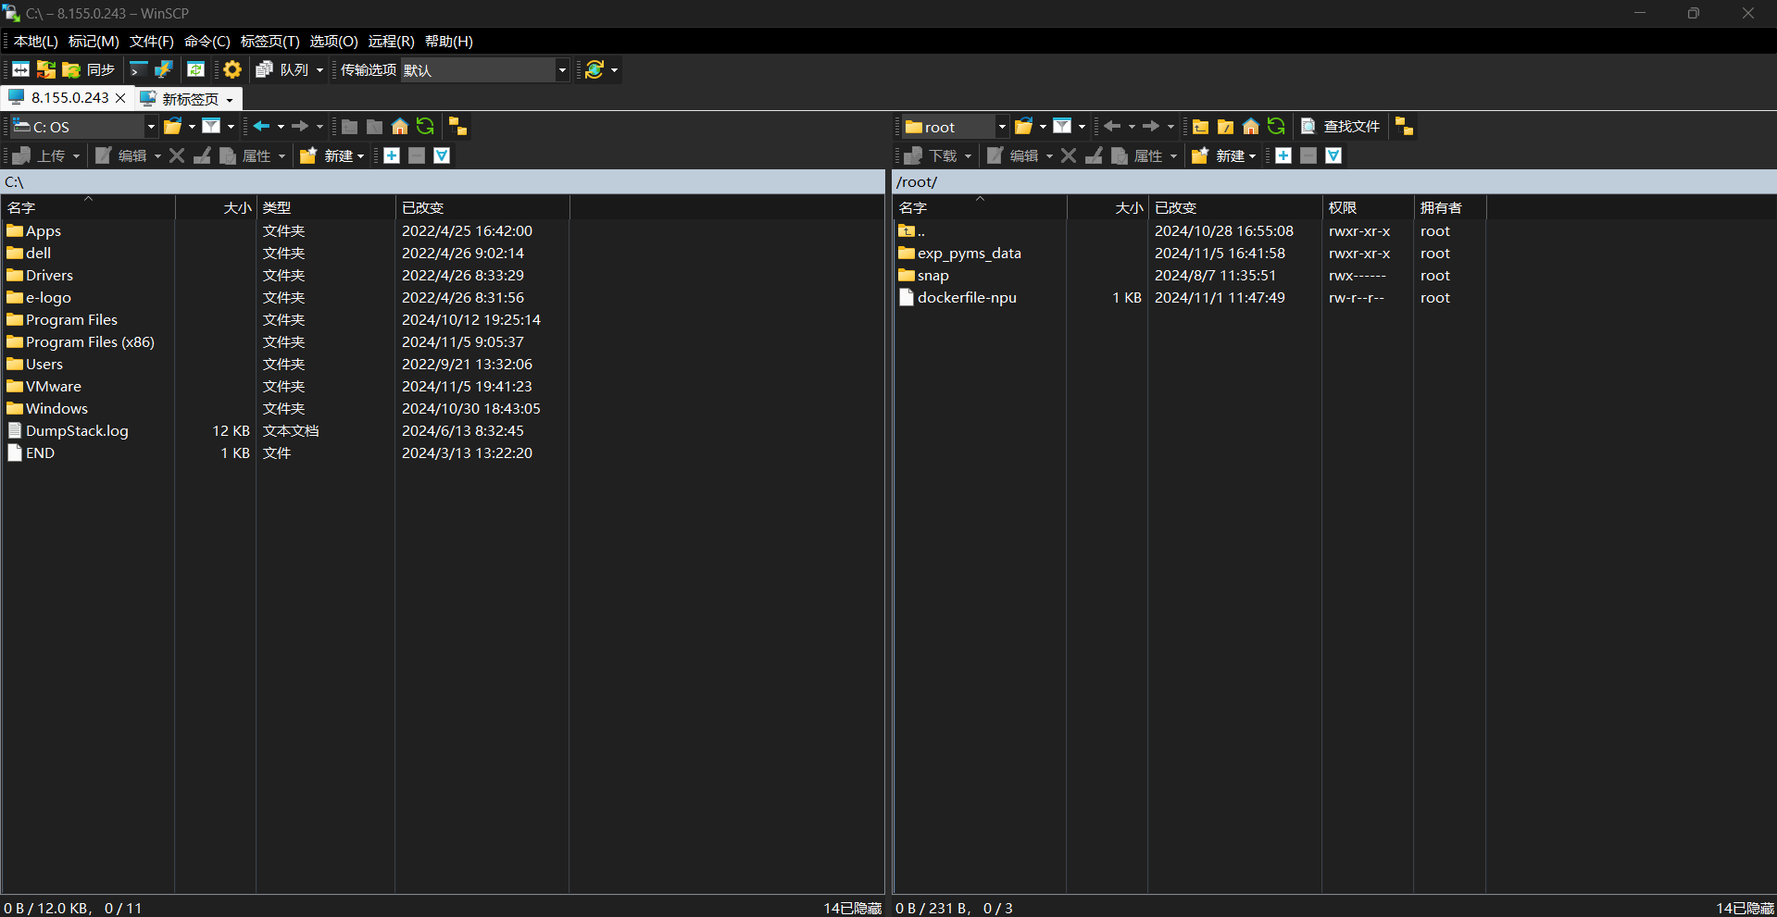The width and height of the screenshot is (1777, 917).
Task: Select the exp_pyms_data remote folder
Action: pos(969,253)
